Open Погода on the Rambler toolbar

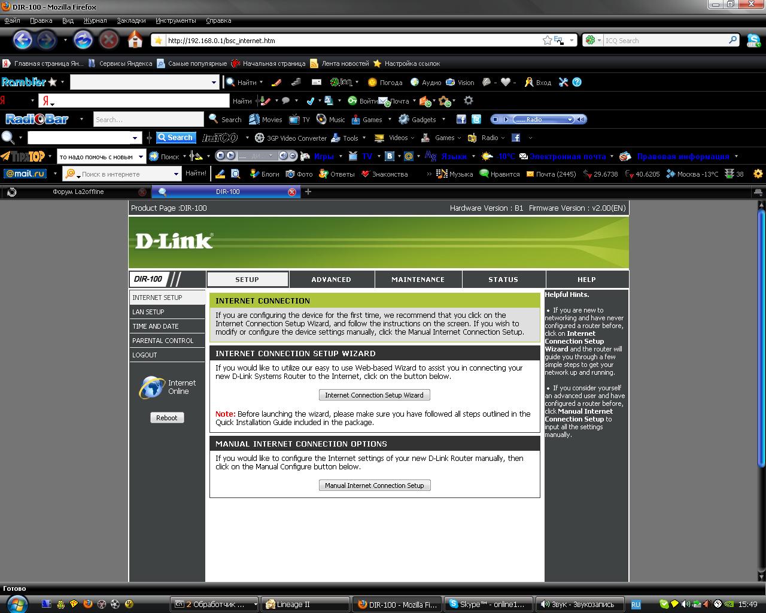point(385,83)
